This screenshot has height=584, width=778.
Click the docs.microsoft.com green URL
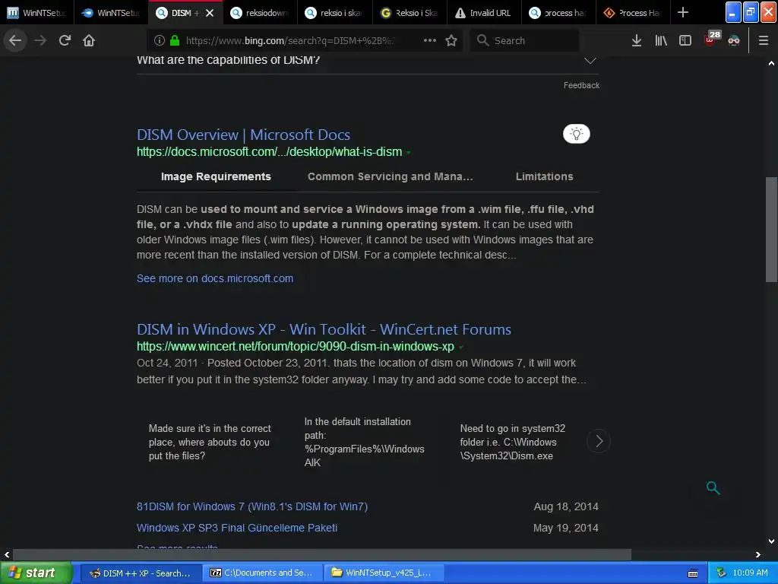(270, 152)
